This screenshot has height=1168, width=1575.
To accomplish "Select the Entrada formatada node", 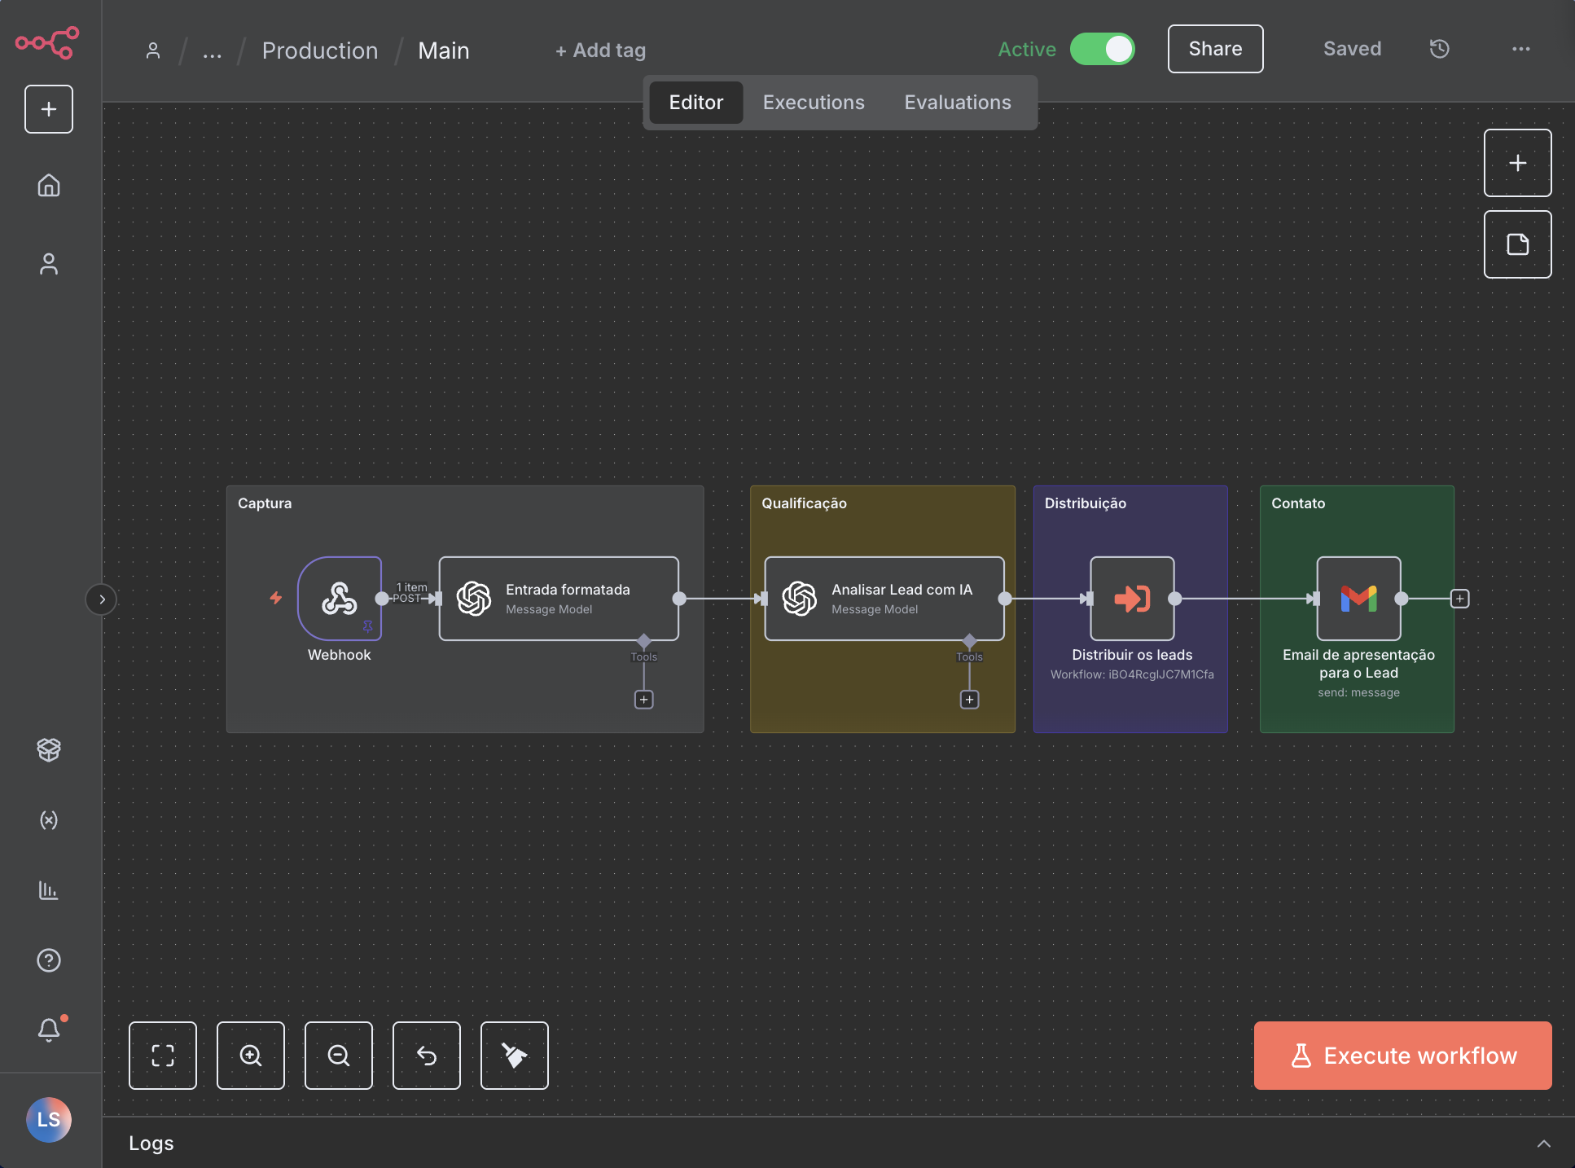I will [x=559, y=599].
